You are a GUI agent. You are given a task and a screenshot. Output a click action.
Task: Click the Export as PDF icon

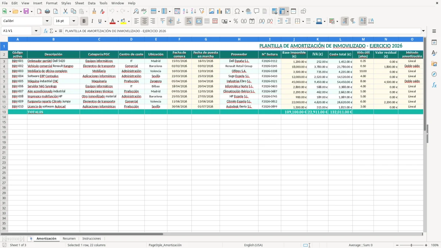click(39, 11)
